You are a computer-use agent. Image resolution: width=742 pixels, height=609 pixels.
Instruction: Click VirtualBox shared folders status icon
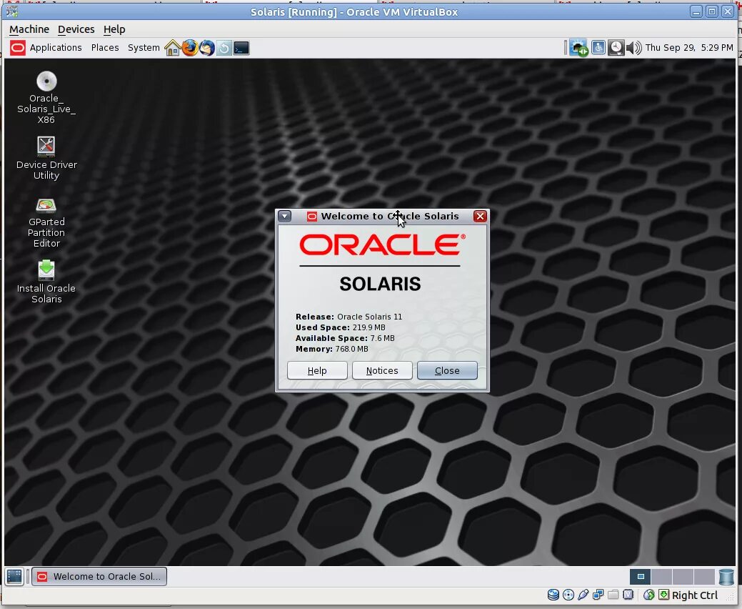click(x=613, y=595)
